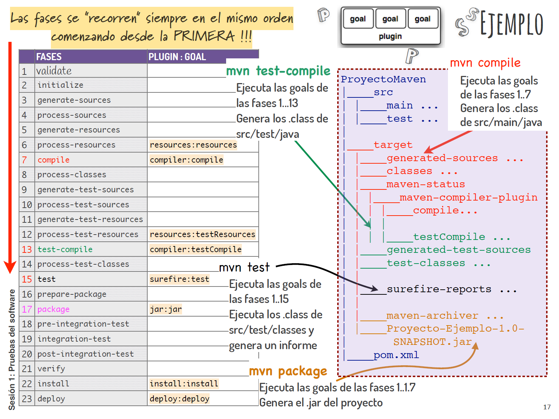The image size is (559, 419).
Task: Click the compiler:compile highlighted goal cell
Action: [186, 160]
